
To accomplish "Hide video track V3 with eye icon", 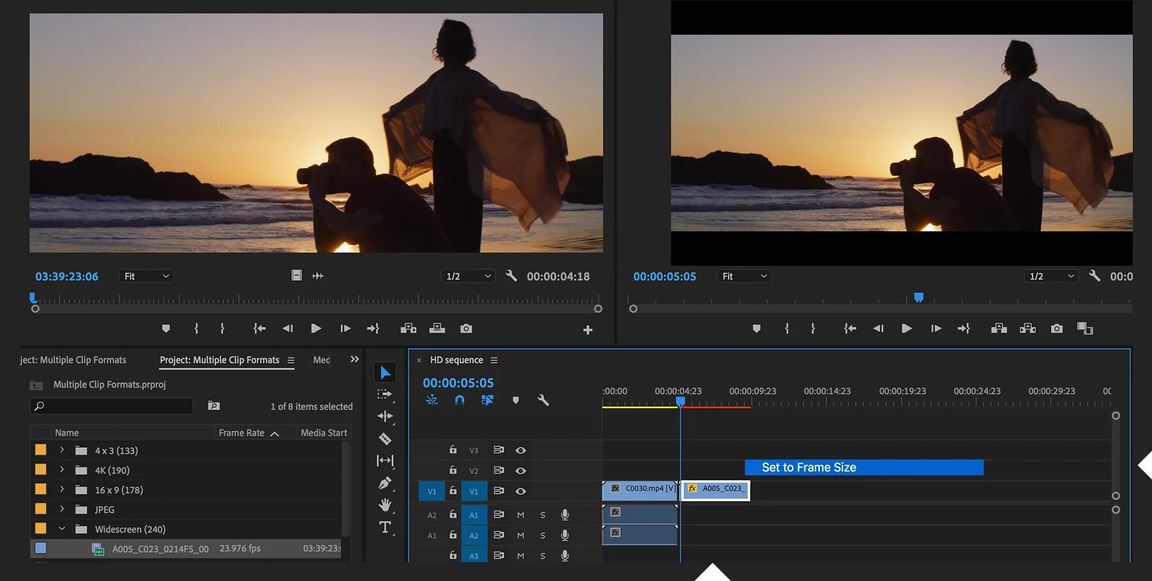I will point(521,450).
